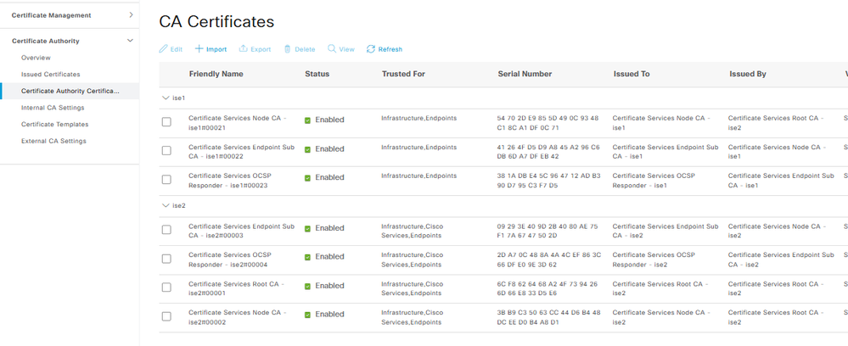Click Trusted For cell of ise1#00021 row
Viewport: 848px width, 346px height.
pos(418,118)
